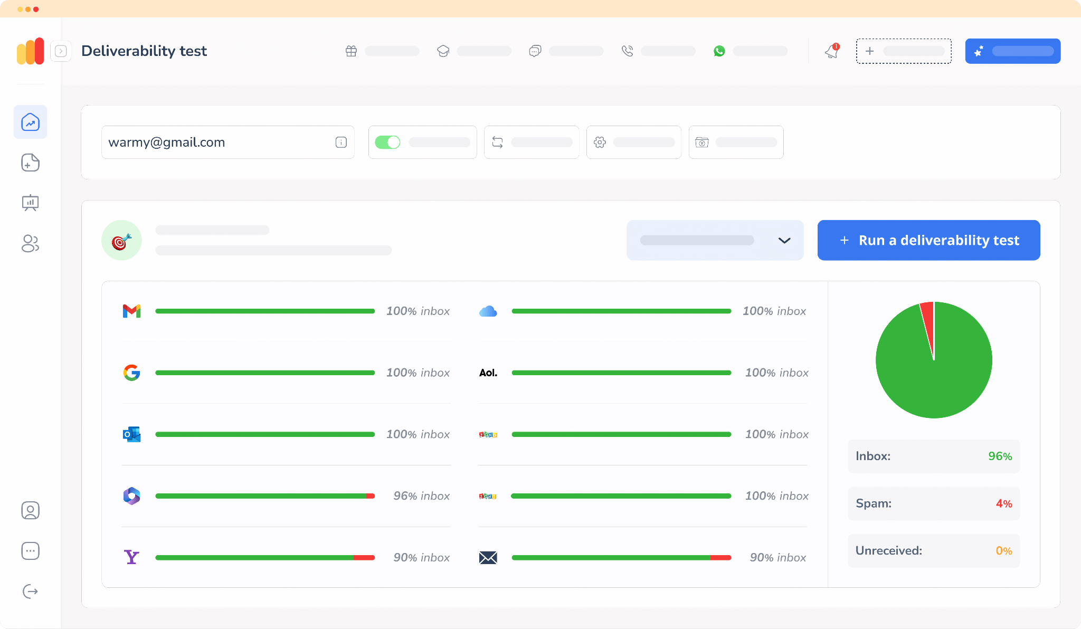Toggle the green switch off
1081x629 pixels.
tap(387, 142)
